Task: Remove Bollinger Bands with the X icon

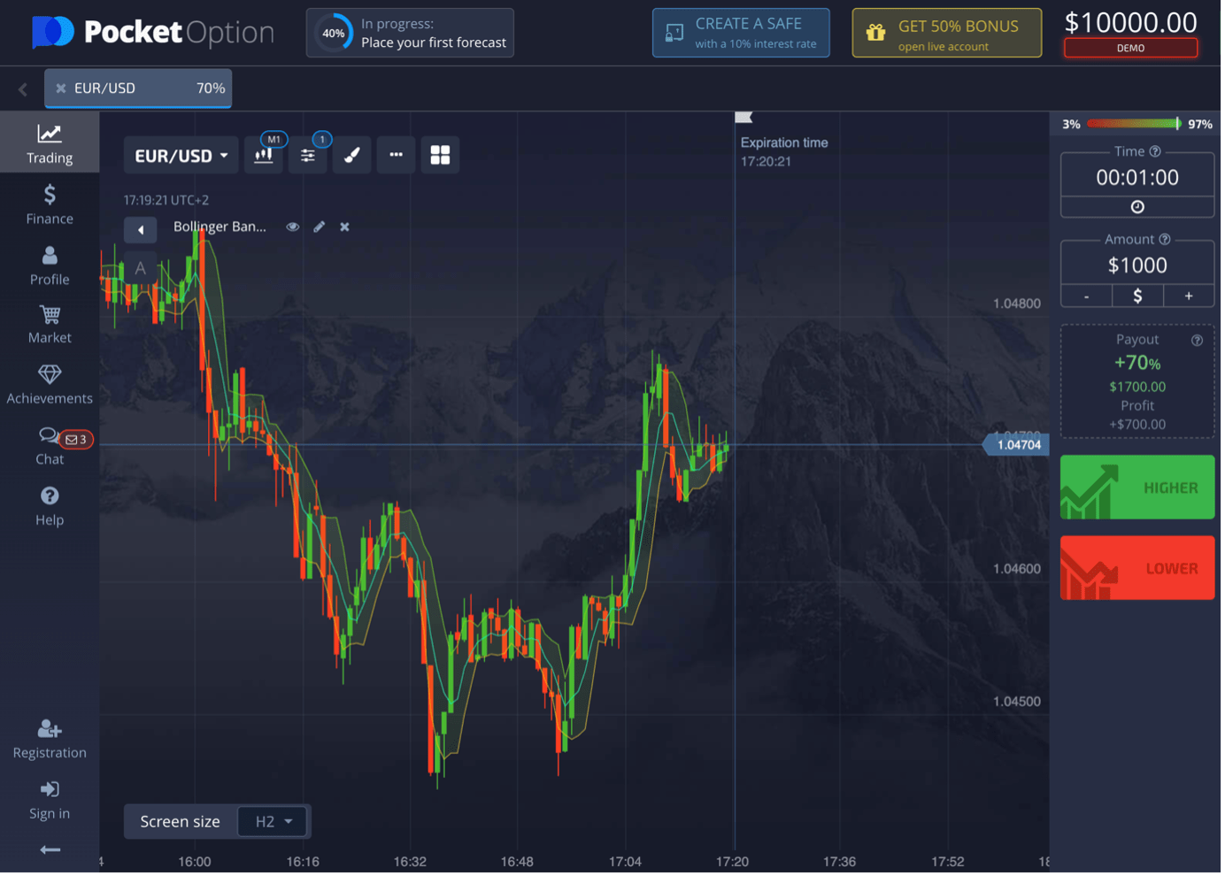Action: (x=344, y=227)
